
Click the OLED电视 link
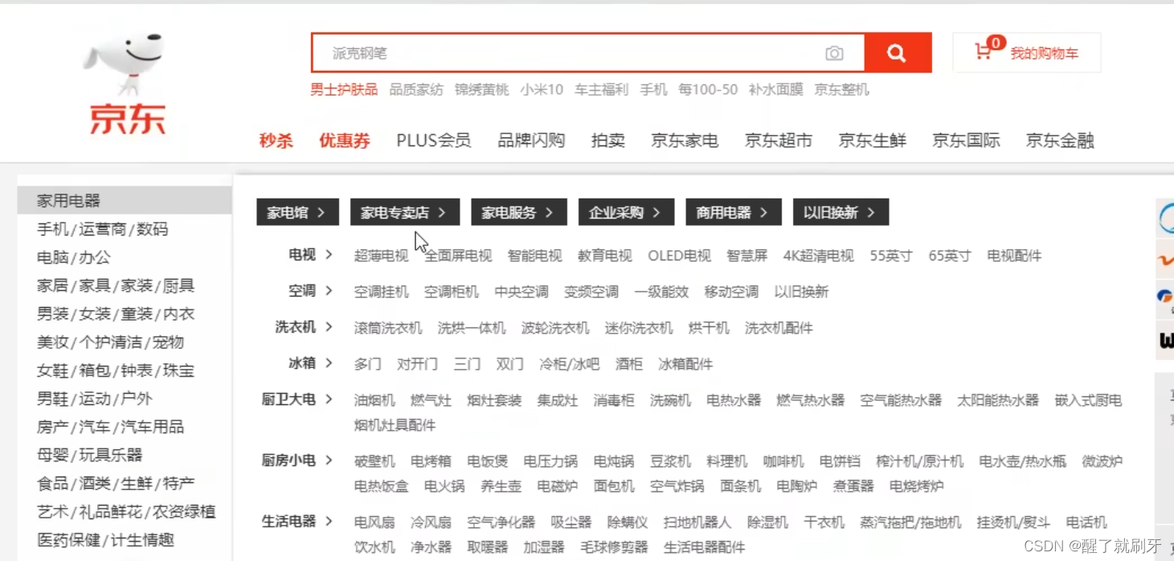coord(679,256)
